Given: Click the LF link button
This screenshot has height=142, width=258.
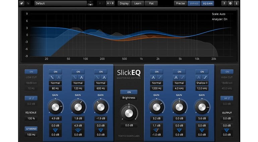Looking at the screenshot, I should click(31, 98).
